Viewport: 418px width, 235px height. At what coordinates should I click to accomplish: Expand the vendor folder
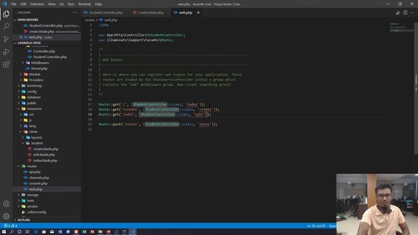[32, 206]
